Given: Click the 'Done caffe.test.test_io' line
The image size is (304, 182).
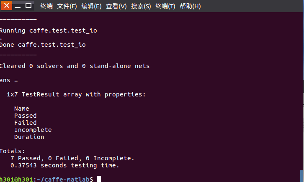Looking at the screenshot, I should 43,45.
